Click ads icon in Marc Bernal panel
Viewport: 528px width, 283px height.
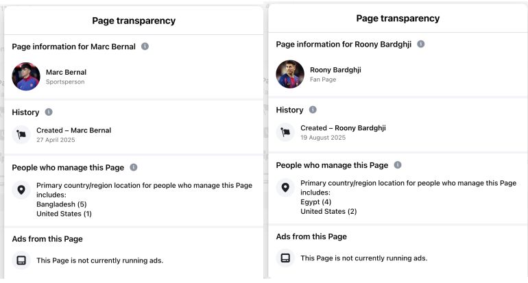[21, 260]
